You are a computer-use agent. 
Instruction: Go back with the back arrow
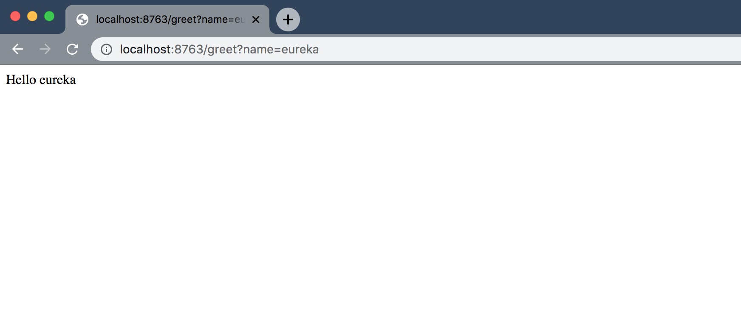[x=18, y=49]
